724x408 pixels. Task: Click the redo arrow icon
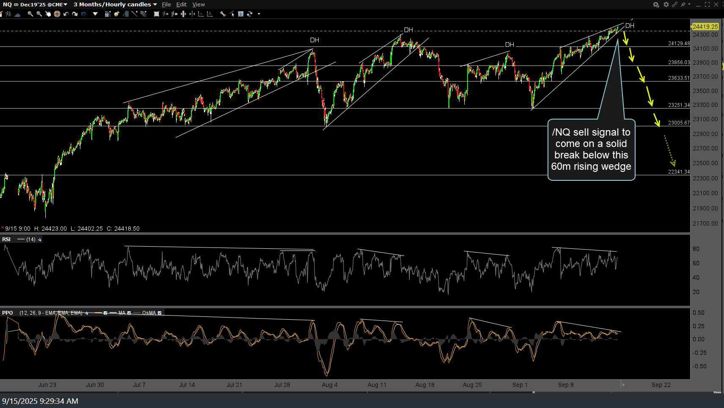pos(75,14)
